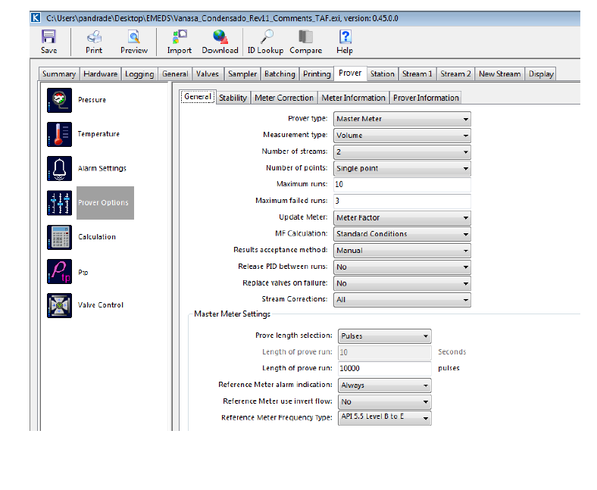Select the Ptp density icon
The width and height of the screenshot is (597, 490).
59,271
